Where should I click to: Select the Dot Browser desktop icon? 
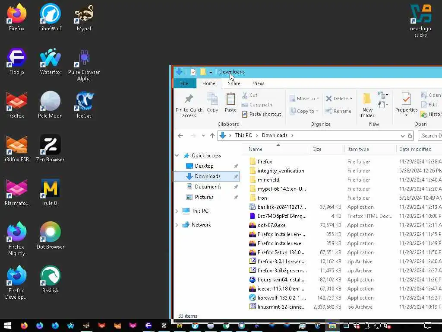coord(50,236)
